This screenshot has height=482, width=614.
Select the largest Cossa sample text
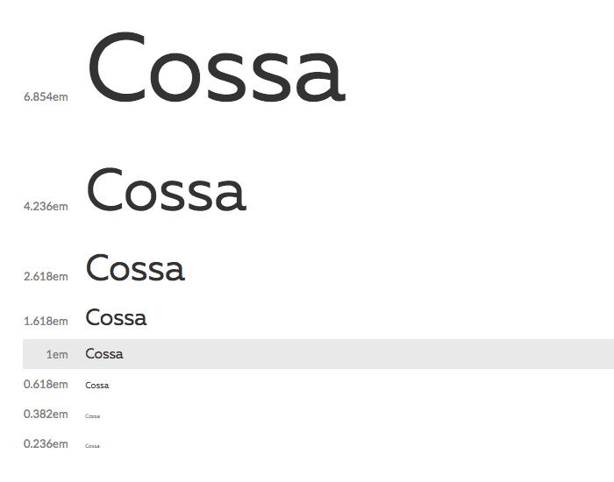pos(218,67)
